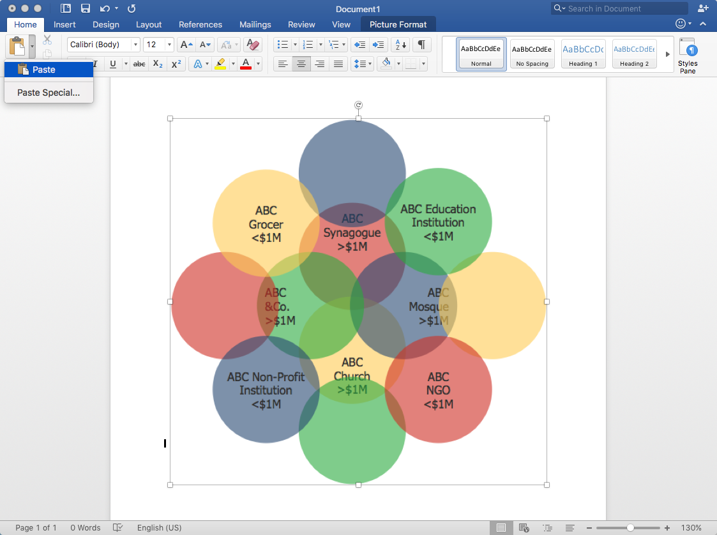Image resolution: width=717 pixels, height=535 pixels.
Task: Open the font size dropdown
Action: click(169, 45)
